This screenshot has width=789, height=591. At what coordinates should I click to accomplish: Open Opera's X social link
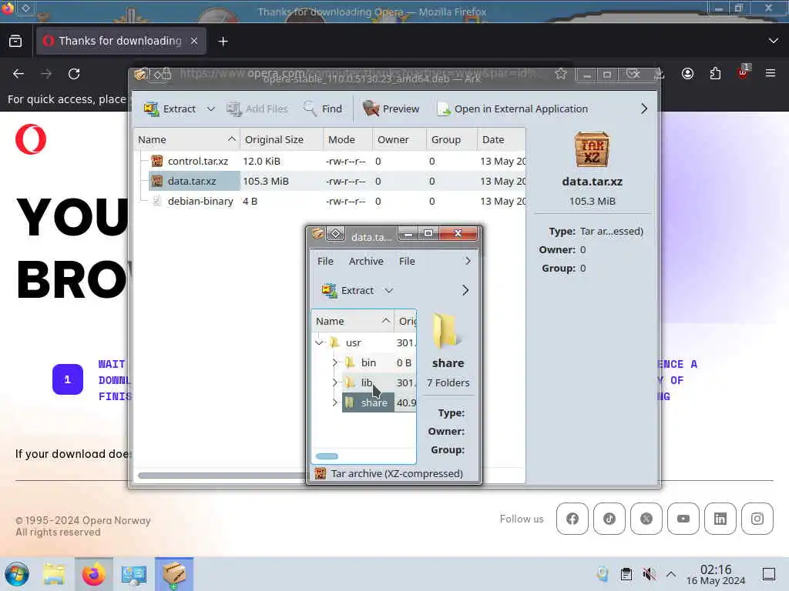pyautogui.click(x=646, y=519)
